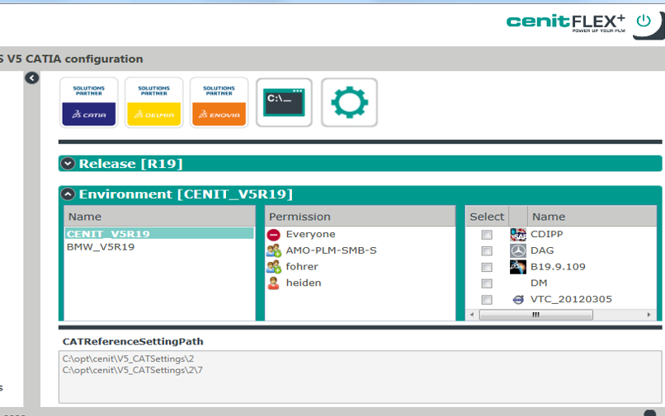Collapse the sidebar with the left arrow
665x416 pixels.
(32, 77)
